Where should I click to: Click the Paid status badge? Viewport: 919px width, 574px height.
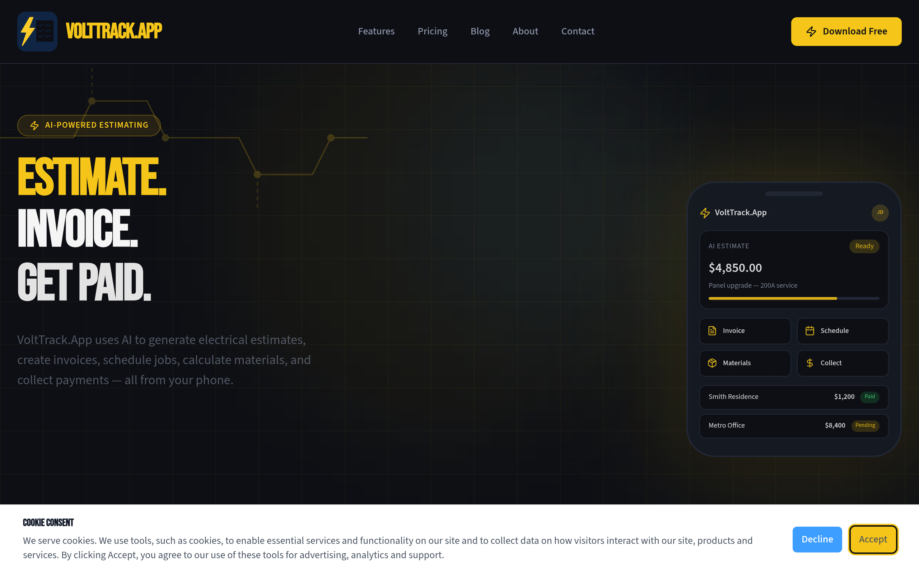(x=869, y=397)
